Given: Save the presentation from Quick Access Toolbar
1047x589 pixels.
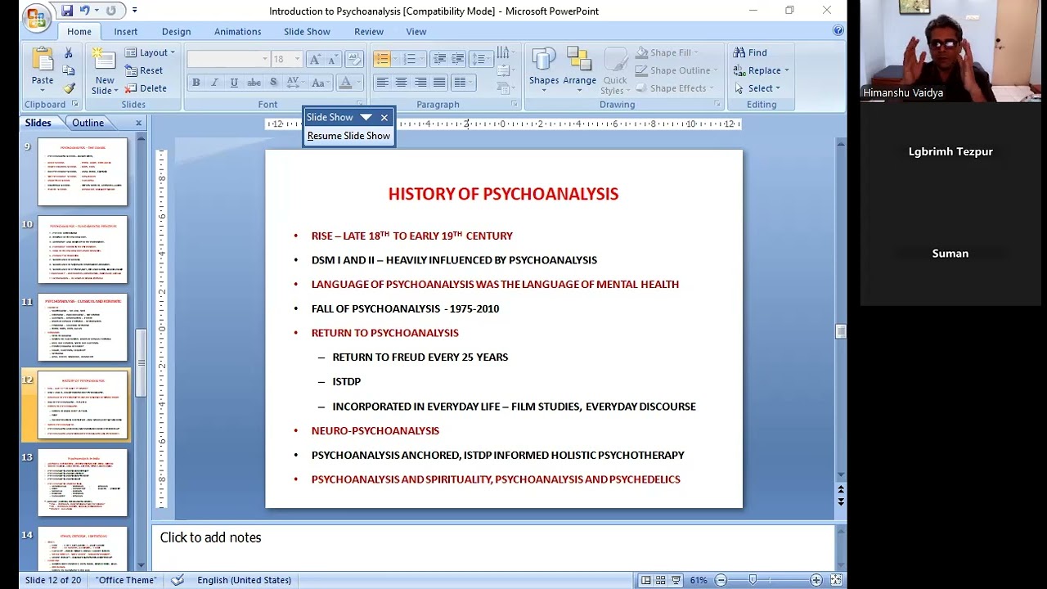Looking at the screenshot, I should [66, 11].
